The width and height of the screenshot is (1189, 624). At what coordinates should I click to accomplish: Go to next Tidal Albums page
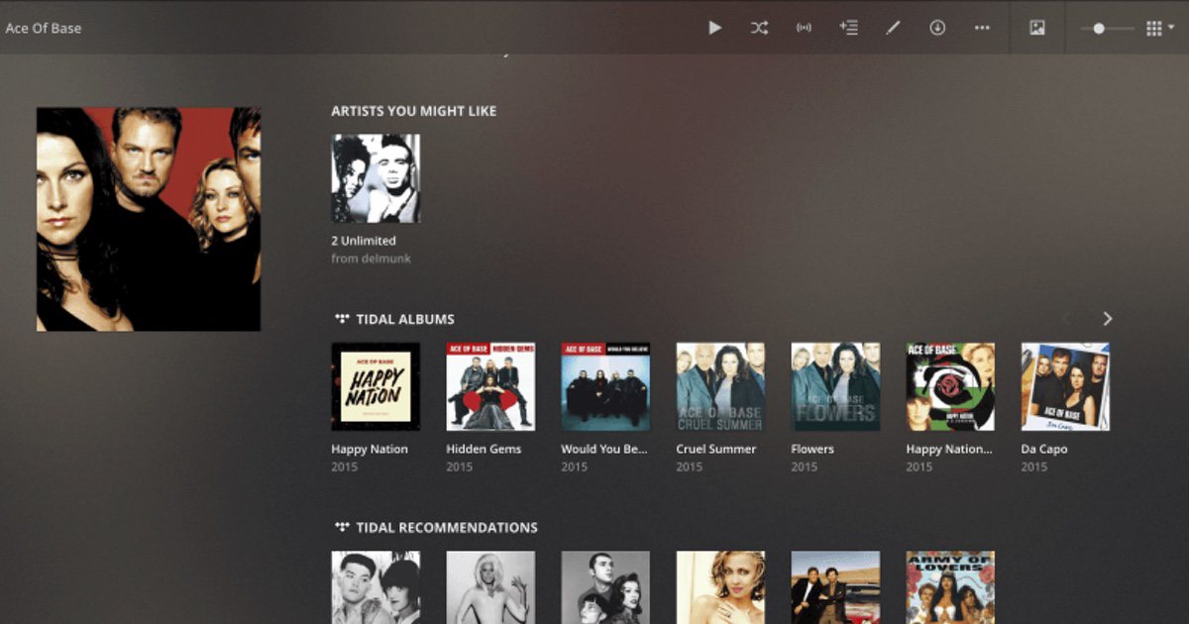point(1108,319)
